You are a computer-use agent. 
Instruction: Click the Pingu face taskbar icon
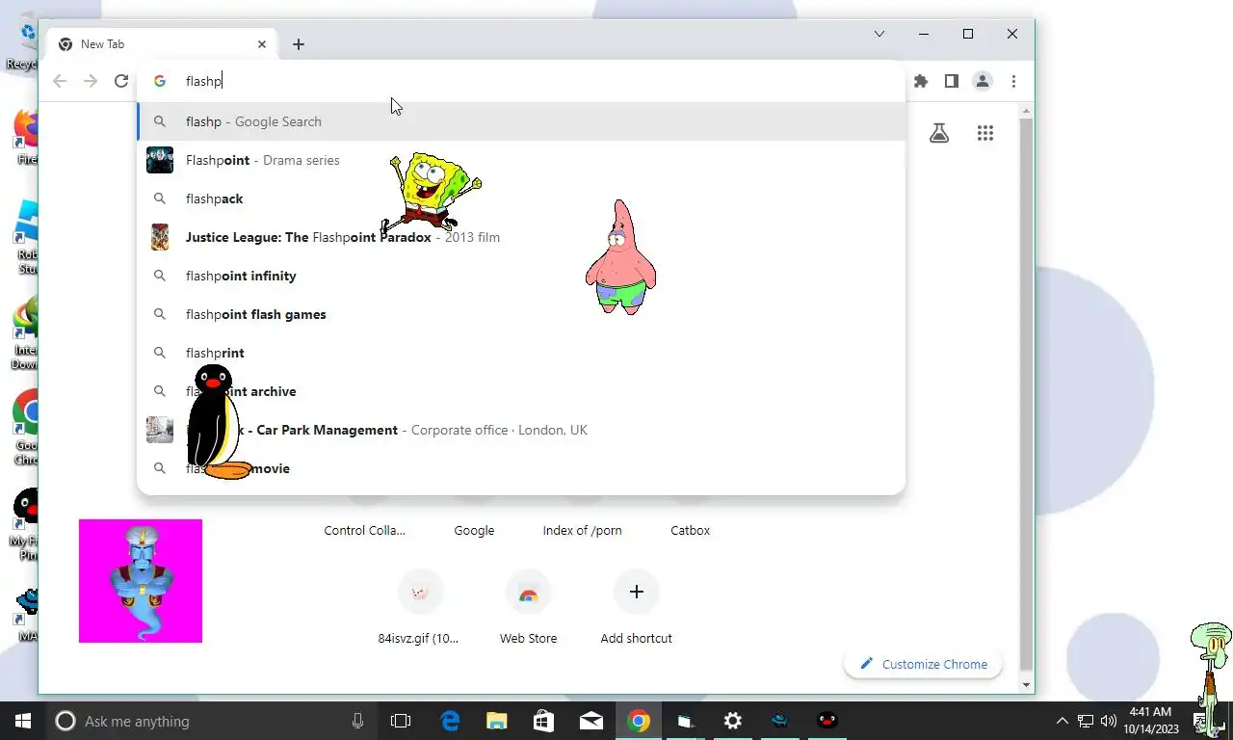[x=827, y=721]
